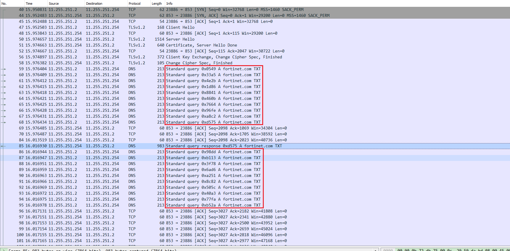Select DNS query 0xb52a packet row
Screen dimensions: 510x251
[255, 205]
